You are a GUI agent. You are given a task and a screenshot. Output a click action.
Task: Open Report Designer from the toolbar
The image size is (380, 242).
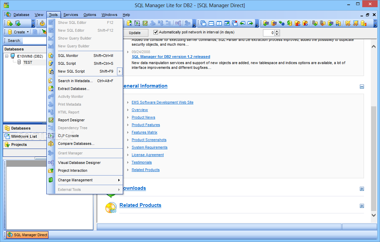point(145,23)
